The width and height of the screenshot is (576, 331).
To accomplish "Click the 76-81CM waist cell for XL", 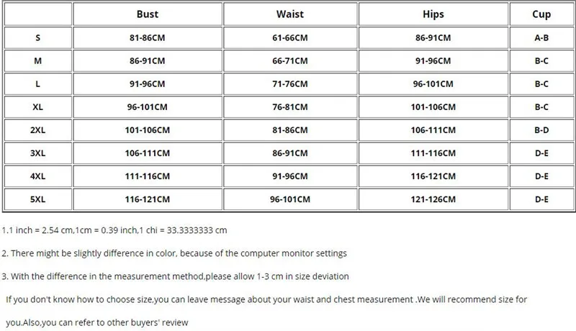I will (290, 107).
